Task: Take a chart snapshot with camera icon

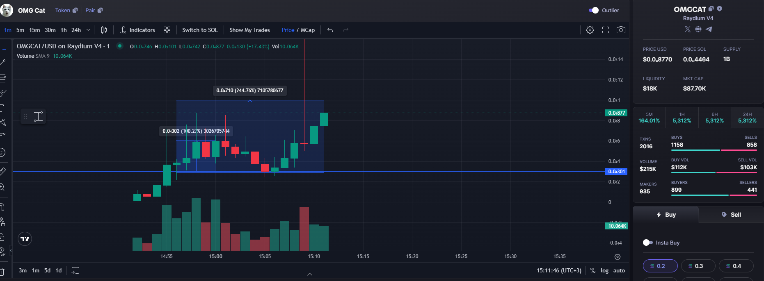Action: coord(621,30)
